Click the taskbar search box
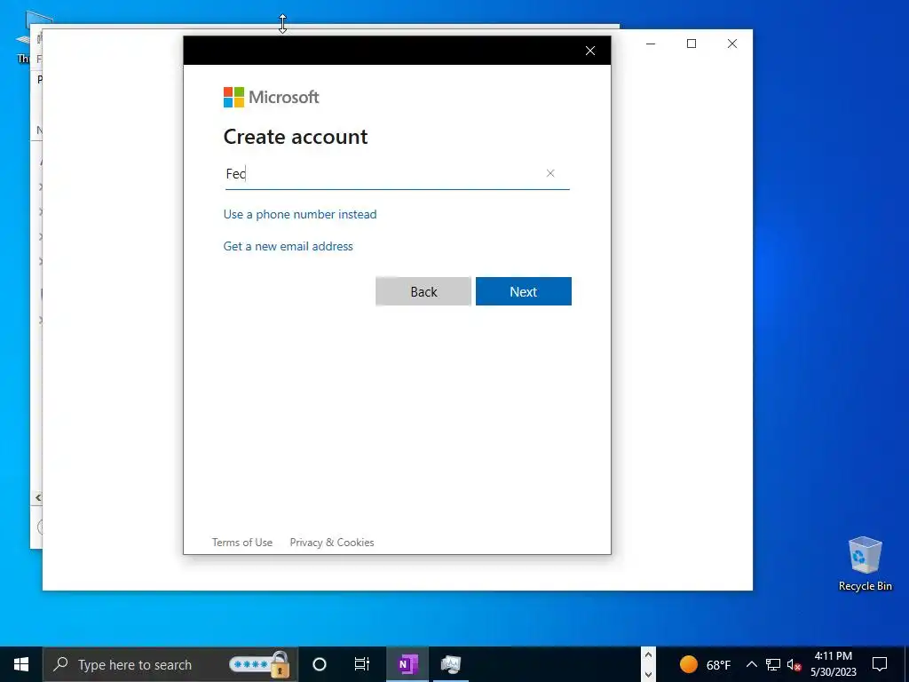909x682 pixels. [x=170, y=664]
